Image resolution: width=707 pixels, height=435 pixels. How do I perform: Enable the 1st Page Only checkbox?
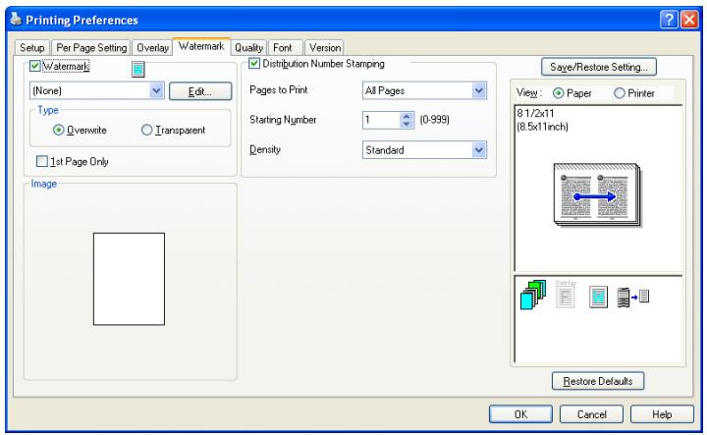point(41,161)
